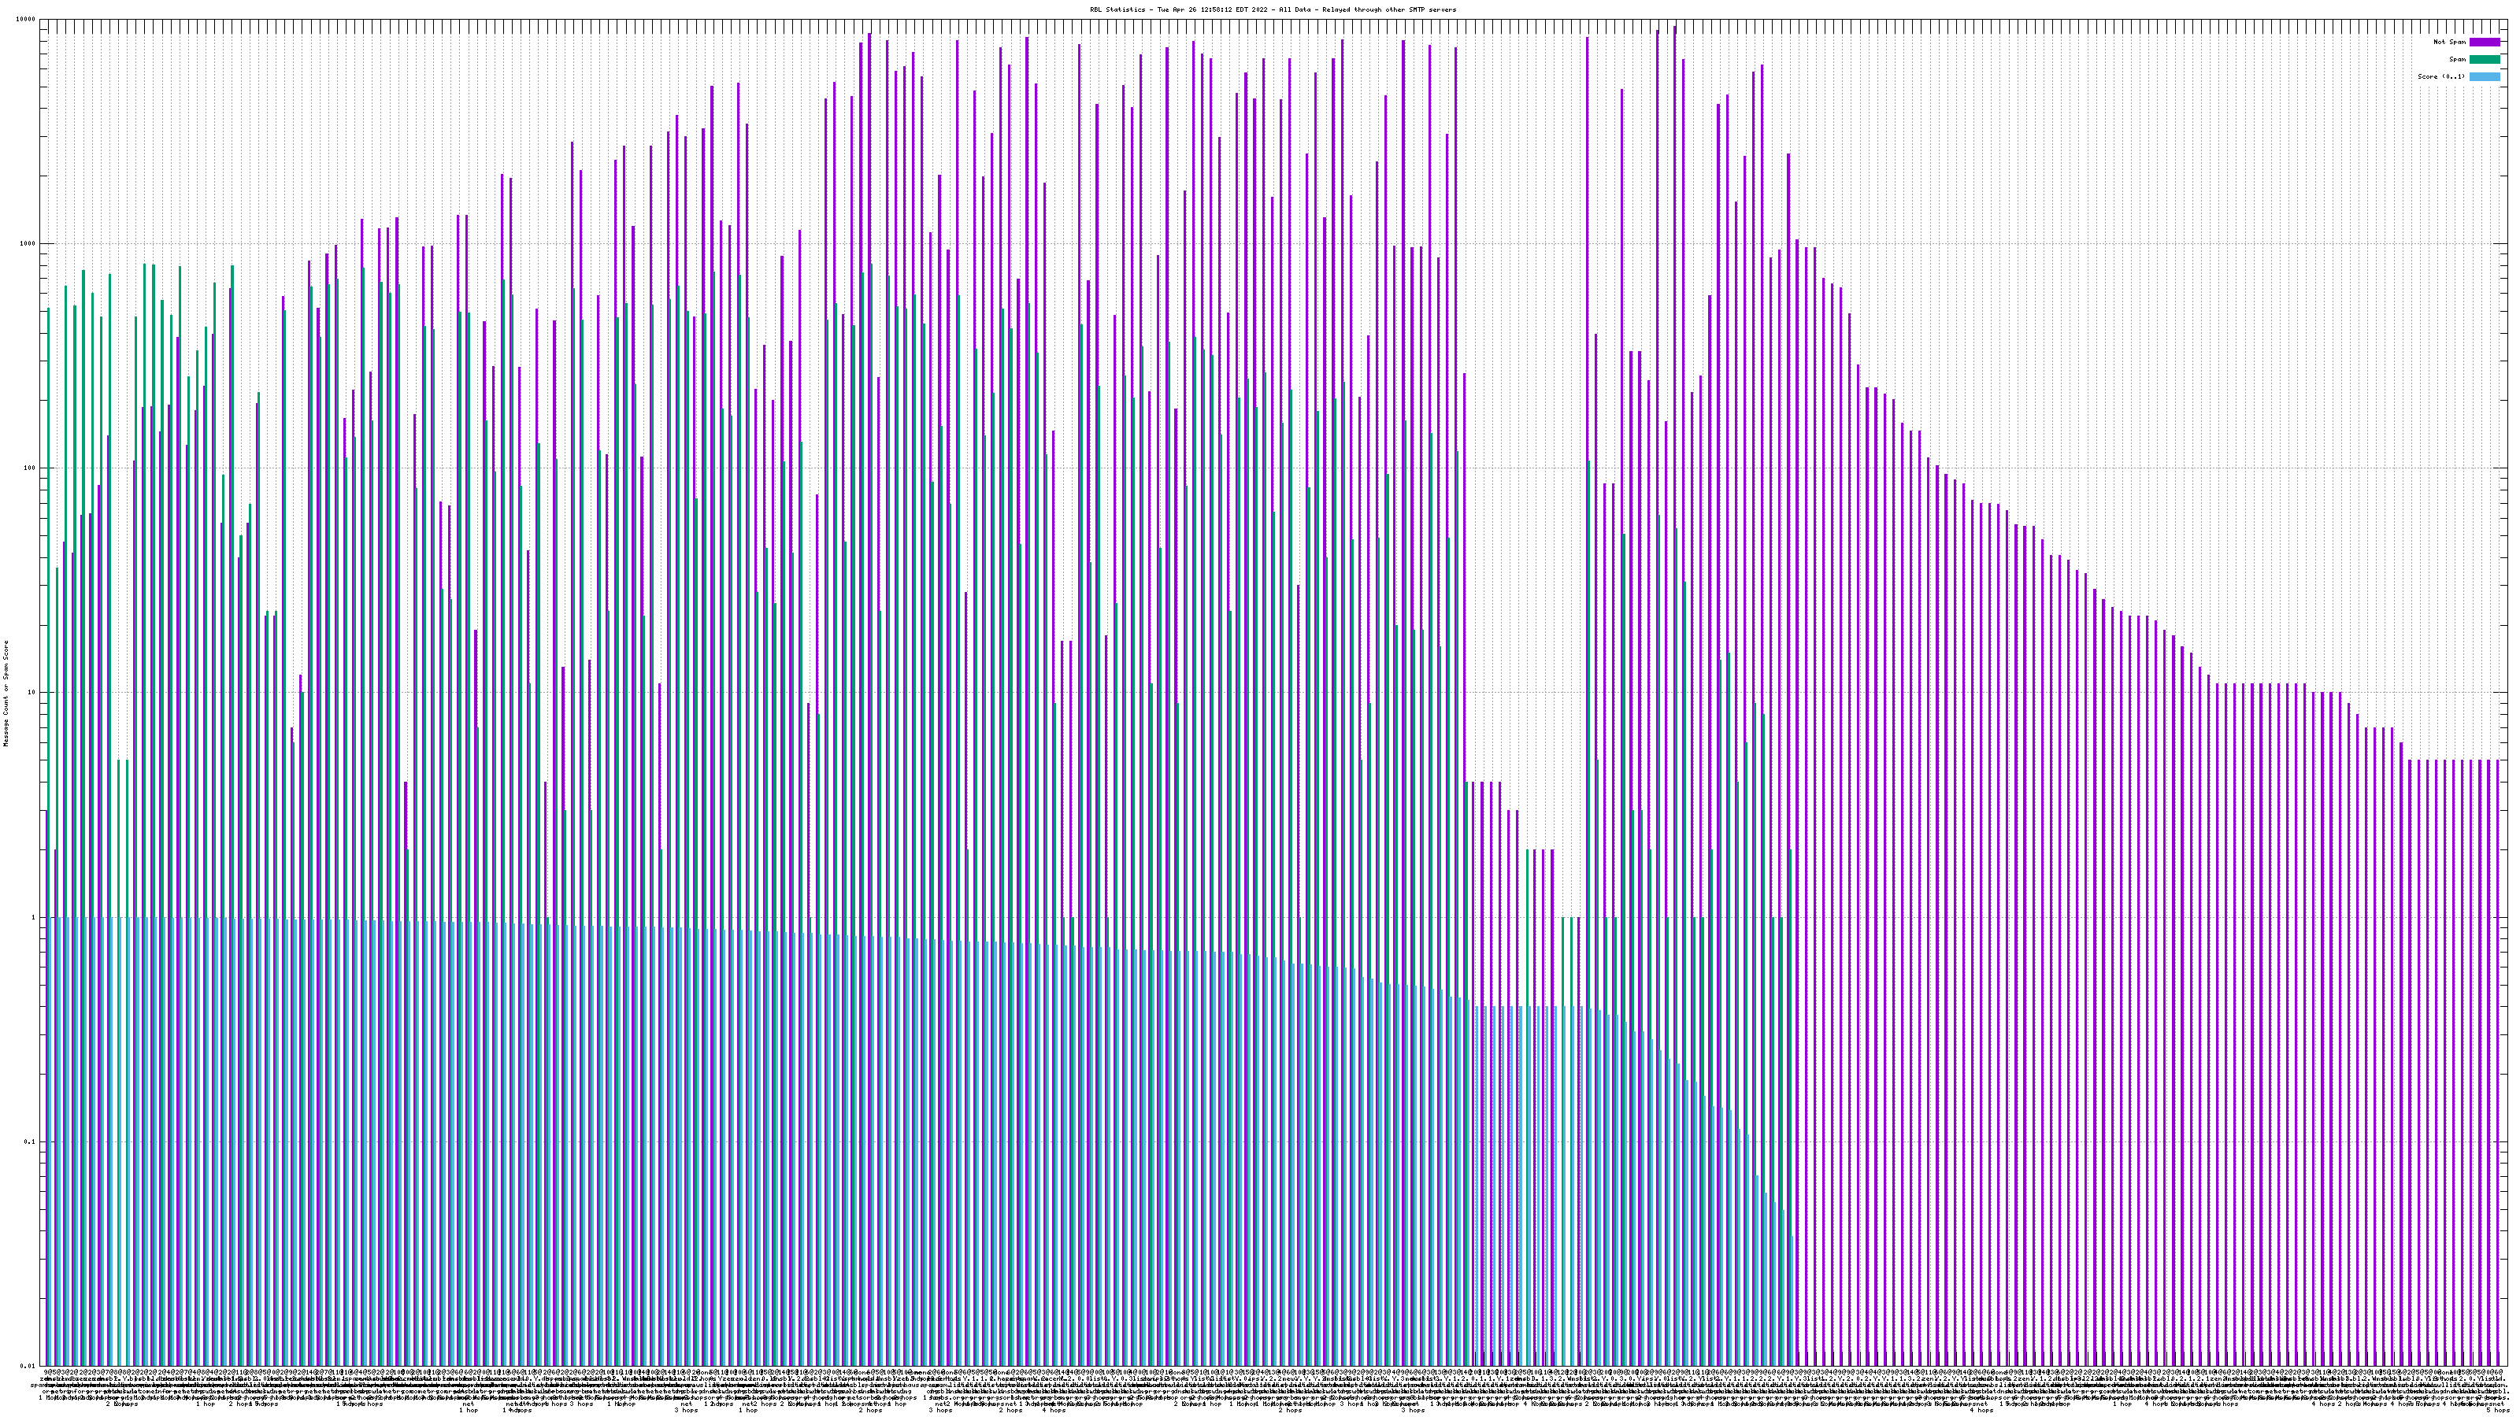The width and height of the screenshot is (2520, 1417).
Task: Click the vertical 'Message Count or Spam Score' label
Action: [6, 693]
